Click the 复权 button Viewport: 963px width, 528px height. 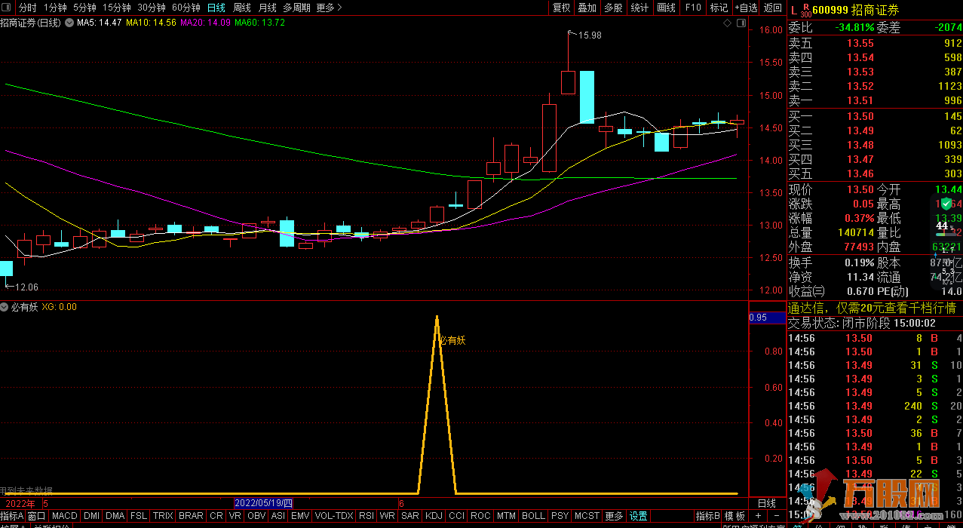561,8
